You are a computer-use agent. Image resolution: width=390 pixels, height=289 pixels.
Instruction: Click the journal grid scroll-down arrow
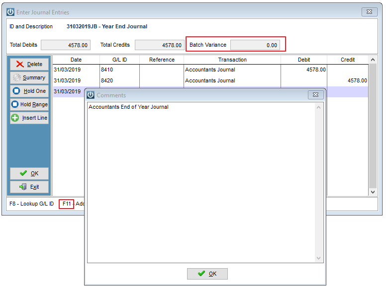(x=373, y=192)
